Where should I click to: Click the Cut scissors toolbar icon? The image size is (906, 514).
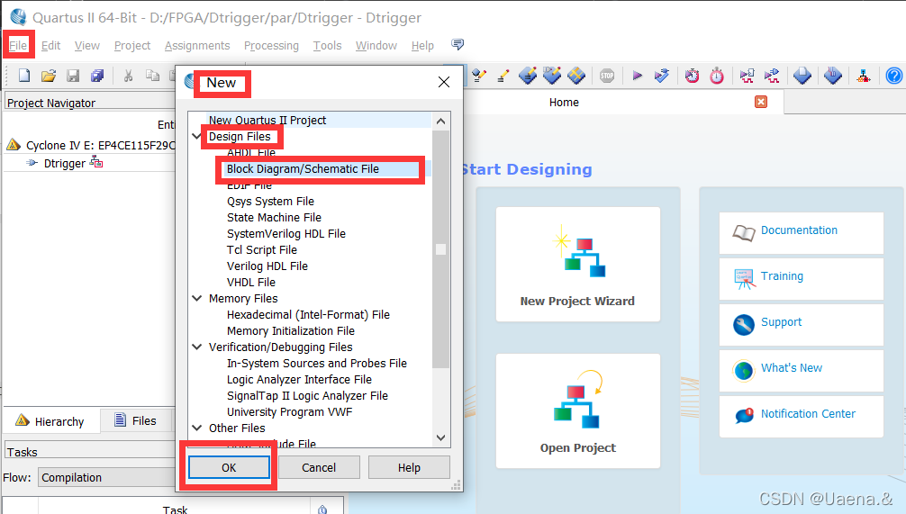(128, 76)
